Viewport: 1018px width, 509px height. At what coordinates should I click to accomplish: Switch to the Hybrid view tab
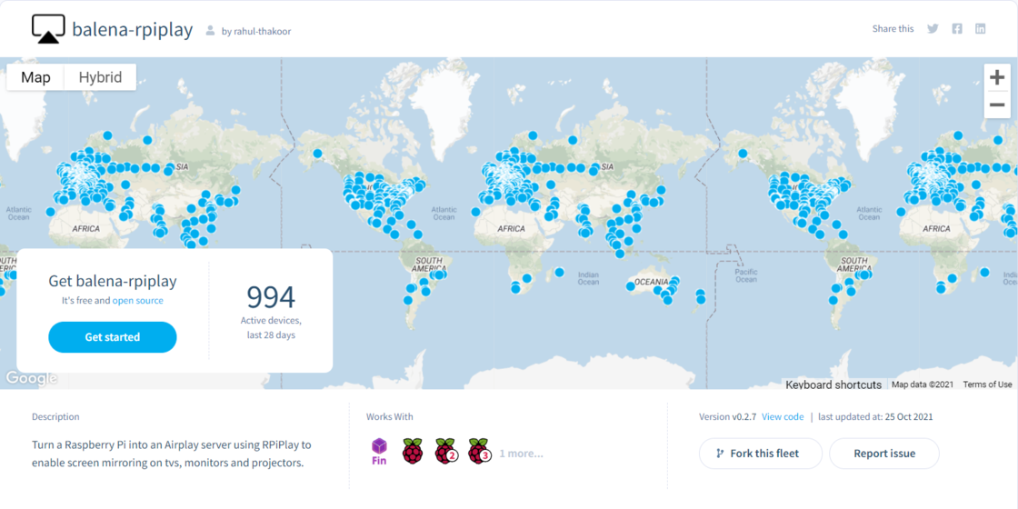click(100, 77)
